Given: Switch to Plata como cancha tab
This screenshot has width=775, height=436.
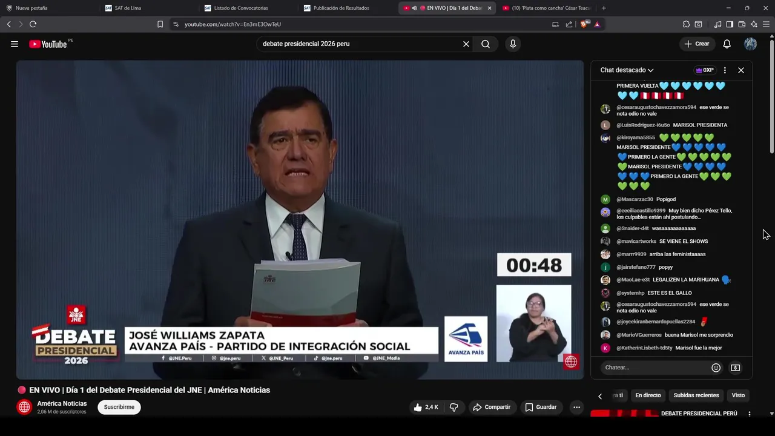Looking at the screenshot, I should (547, 8).
